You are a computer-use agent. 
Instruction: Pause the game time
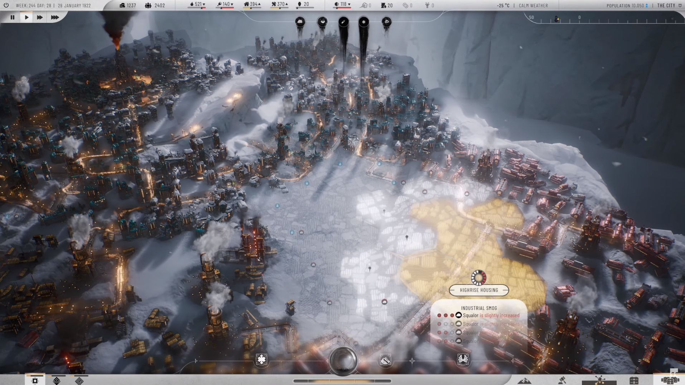pyautogui.click(x=13, y=17)
